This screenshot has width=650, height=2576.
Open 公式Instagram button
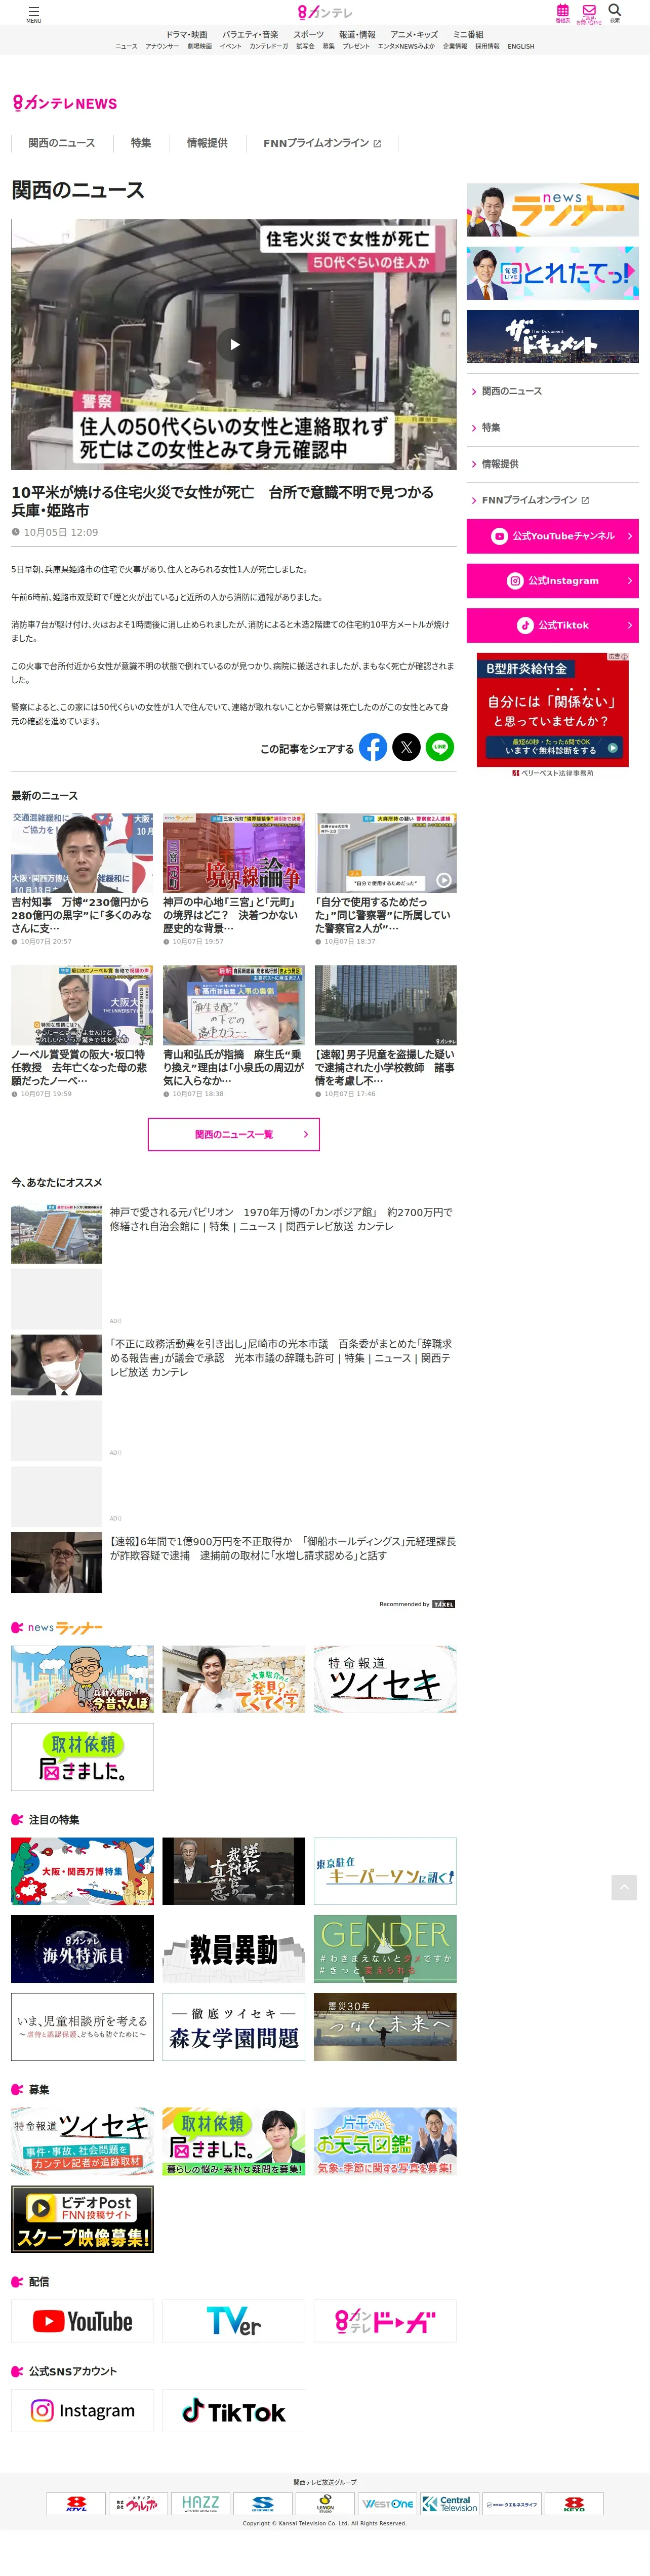pos(552,581)
